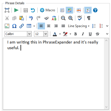Click the font size 12 field
111x111 pixels.
39,34
